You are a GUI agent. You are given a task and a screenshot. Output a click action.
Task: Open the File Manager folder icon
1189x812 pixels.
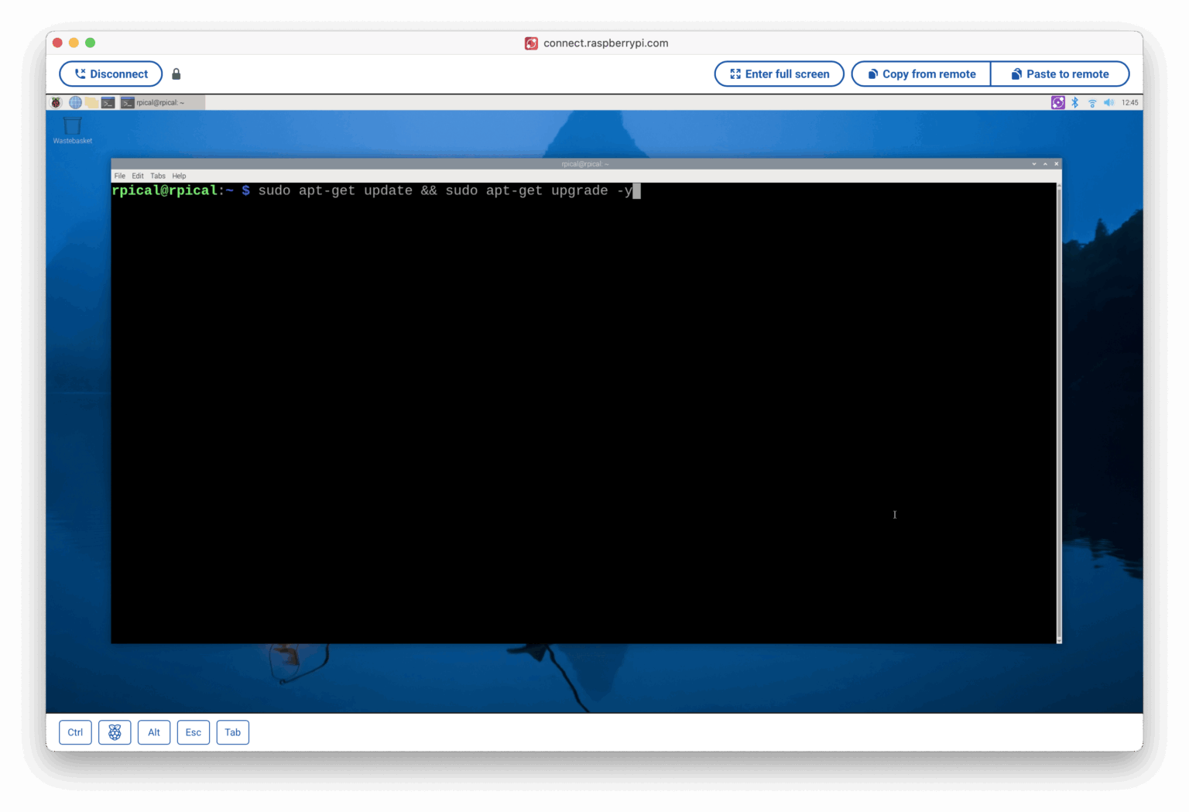click(91, 102)
